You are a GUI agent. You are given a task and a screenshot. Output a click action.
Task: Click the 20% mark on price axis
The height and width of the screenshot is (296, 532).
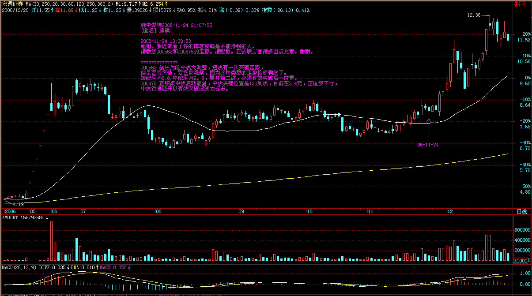pyautogui.click(x=526, y=34)
